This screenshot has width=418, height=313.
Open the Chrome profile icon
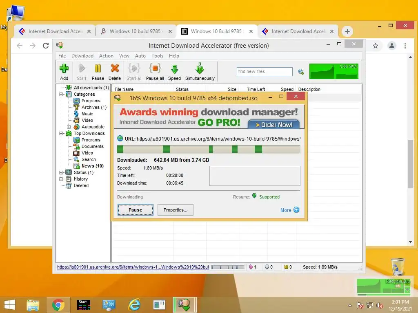pos(391,46)
